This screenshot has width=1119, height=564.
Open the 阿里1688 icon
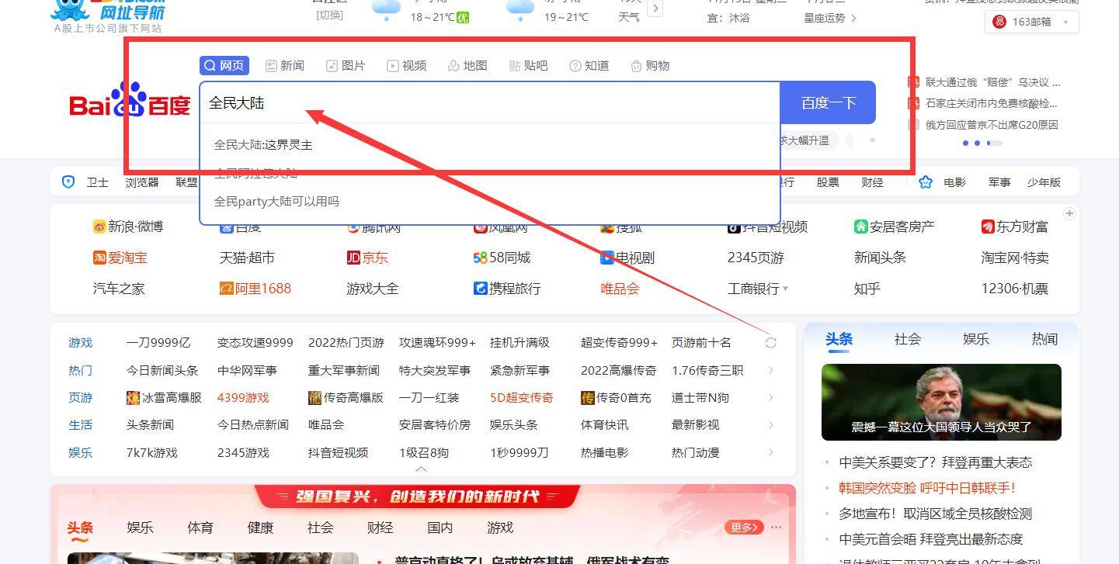pyautogui.click(x=226, y=289)
